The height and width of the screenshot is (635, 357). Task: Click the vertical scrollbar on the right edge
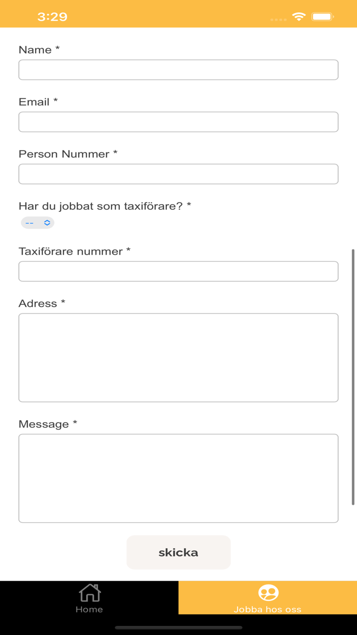point(353,377)
